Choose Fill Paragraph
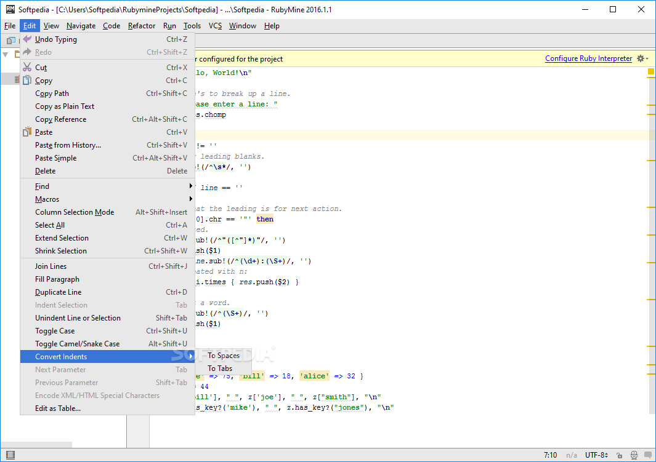 point(107,279)
